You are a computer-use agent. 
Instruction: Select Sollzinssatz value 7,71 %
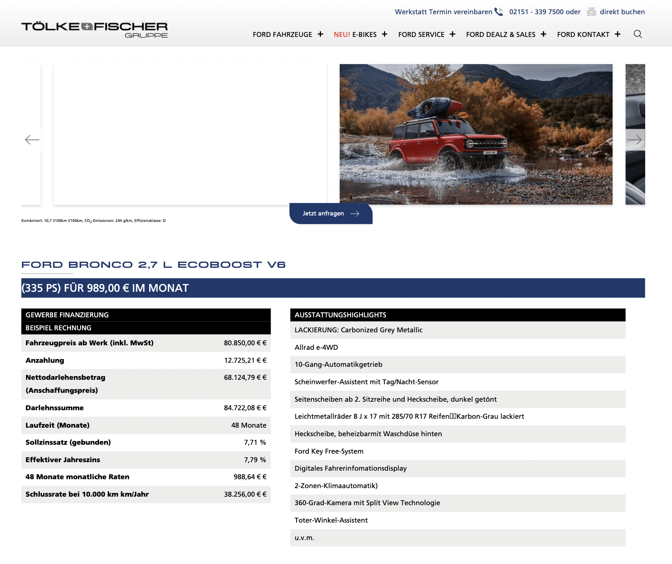point(255,442)
